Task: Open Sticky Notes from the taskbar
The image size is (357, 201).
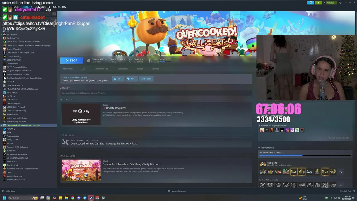Action: 60,198
